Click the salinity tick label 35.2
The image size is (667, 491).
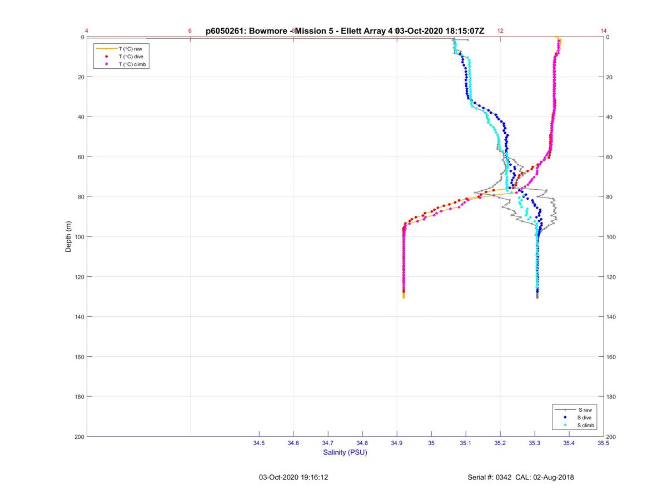pos(500,443)
